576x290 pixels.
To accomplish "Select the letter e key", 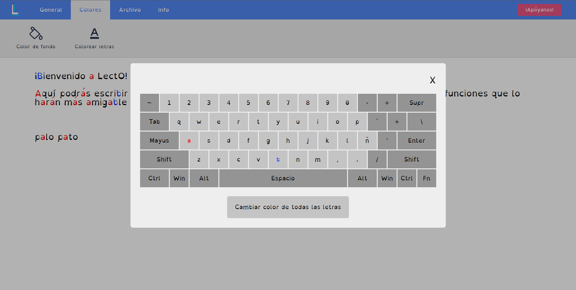I will (218, 122).
